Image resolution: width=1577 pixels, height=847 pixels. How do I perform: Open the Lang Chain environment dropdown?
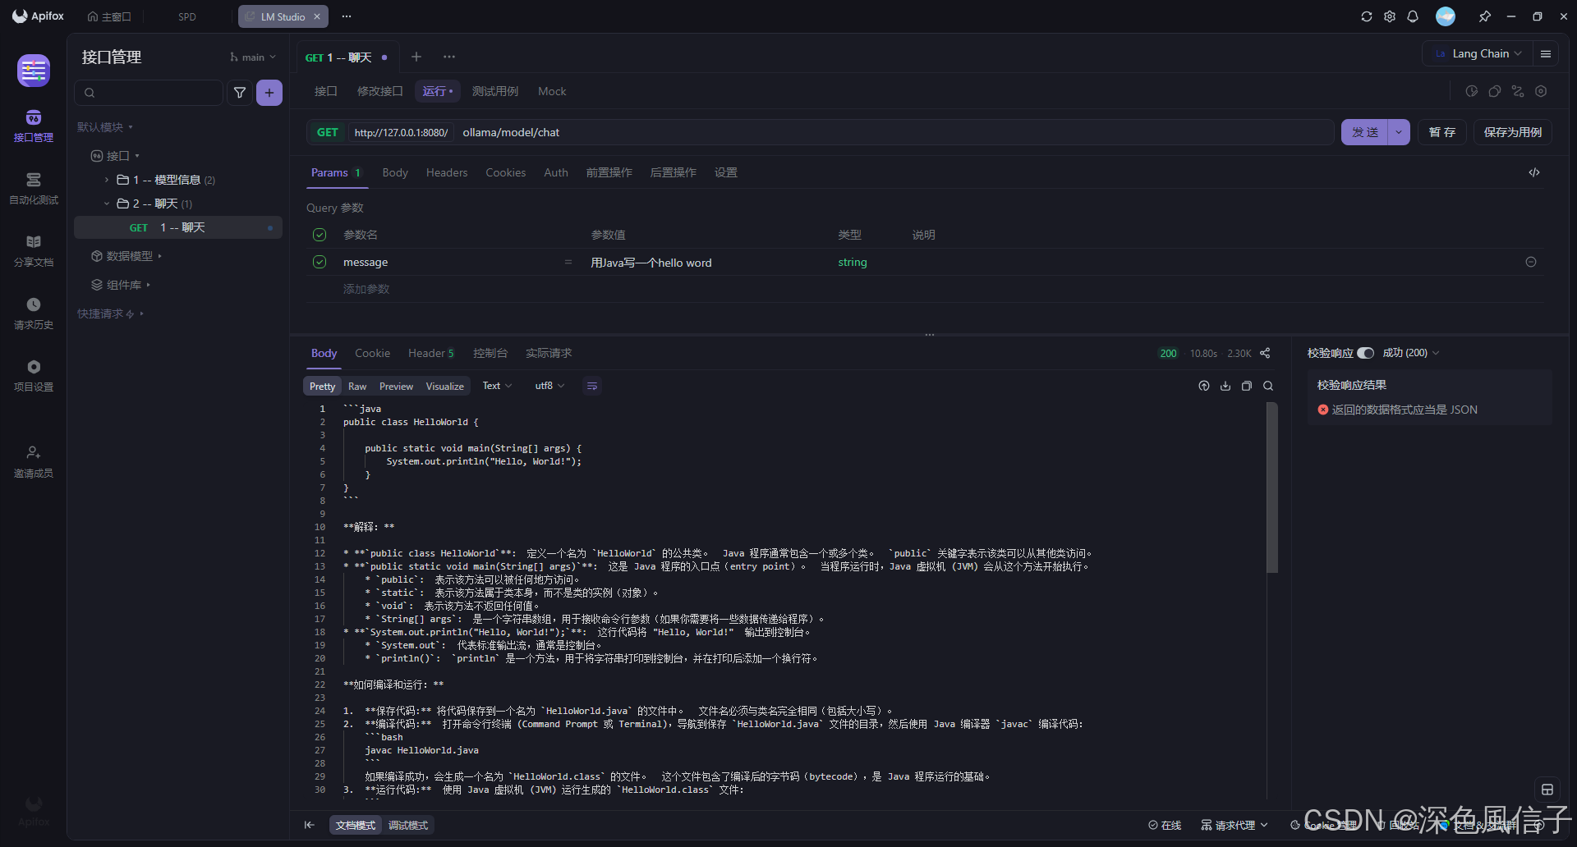[x=1478, y=53]
